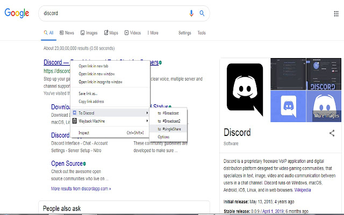Image resolution: width=344 pixels, height=215 pixels.
Task: Click the blue magnifier search icon
Action: (202, 13)
